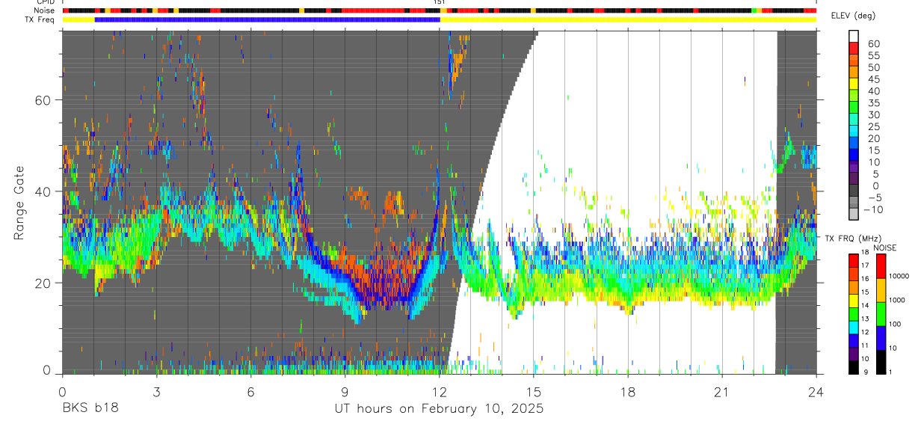
Task: Click the '100' label on the NOISE scale
Action: (x=895, y=324)
